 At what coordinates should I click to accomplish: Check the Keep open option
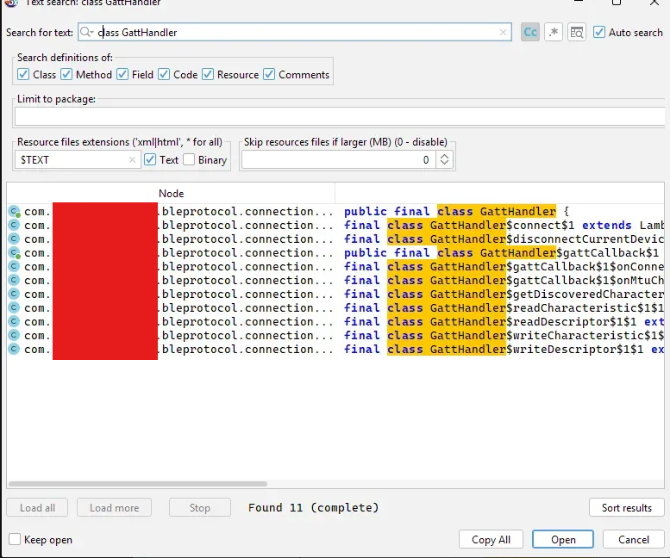click(x=15, y=540)
